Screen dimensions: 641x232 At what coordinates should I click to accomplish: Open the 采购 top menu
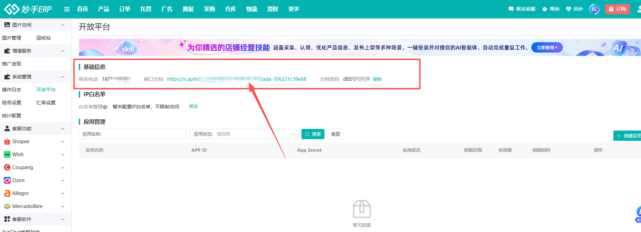point(209,9)
